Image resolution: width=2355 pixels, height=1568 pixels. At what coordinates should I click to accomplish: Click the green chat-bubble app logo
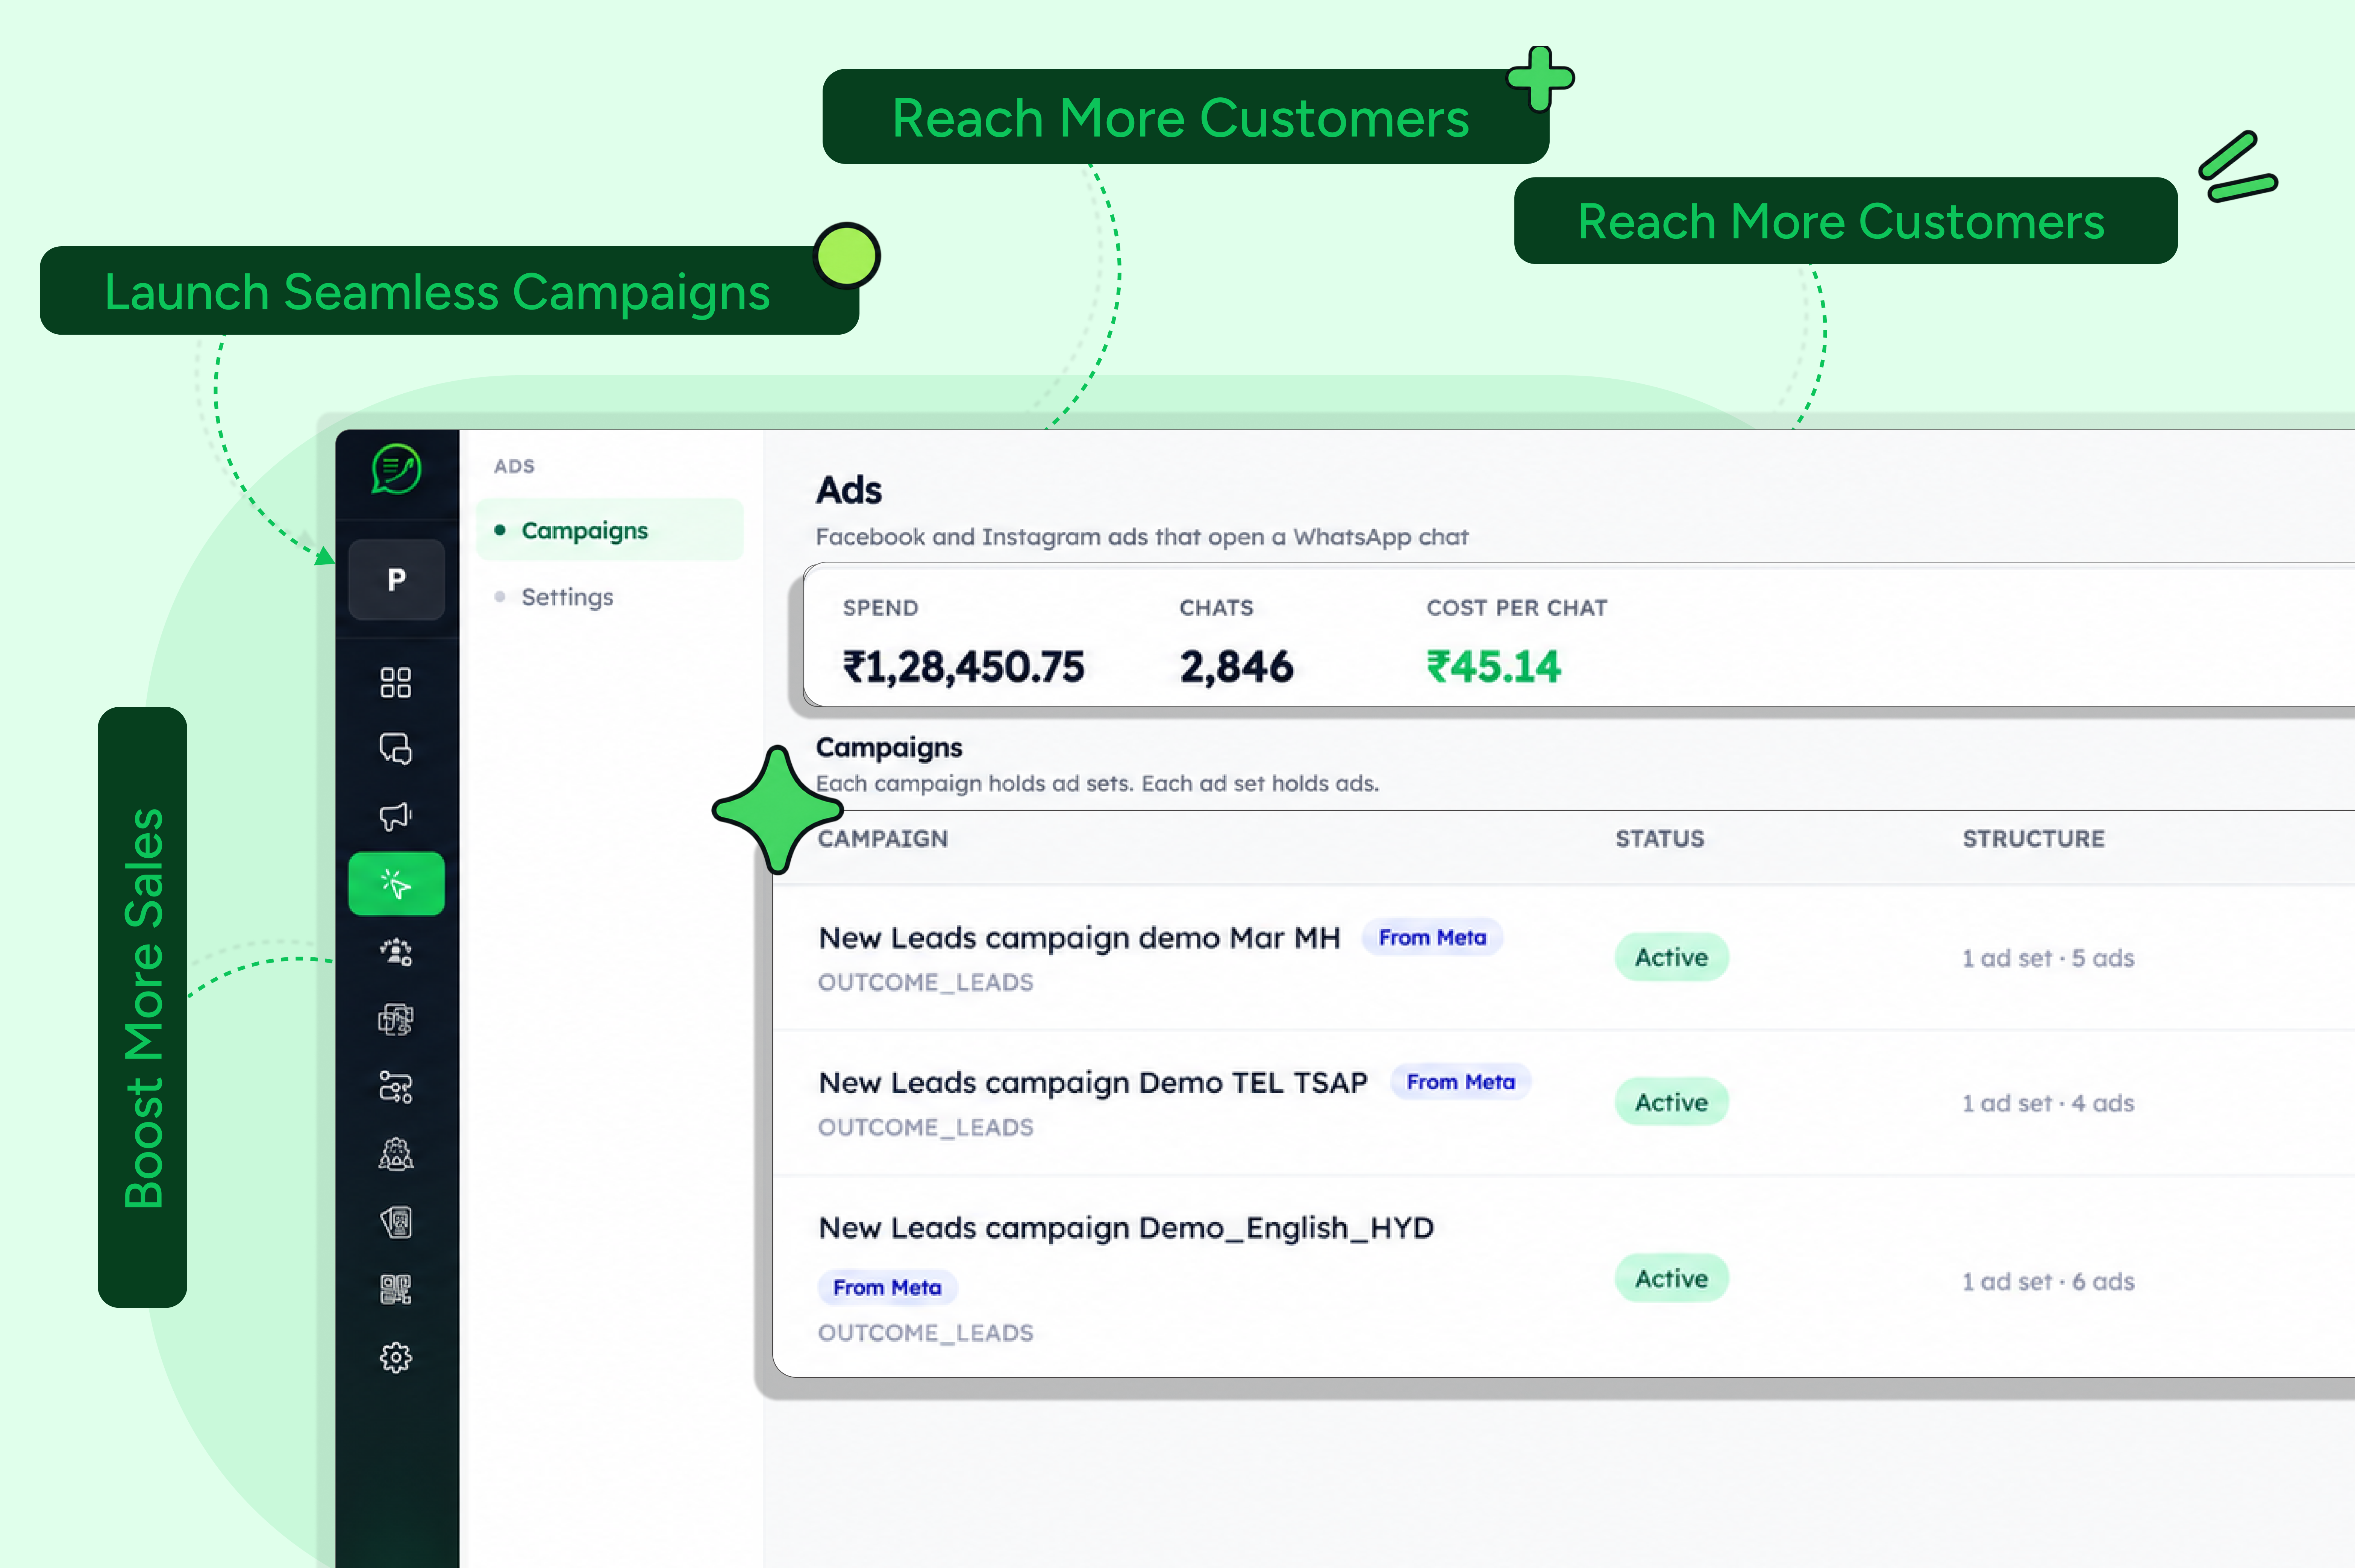397,469
